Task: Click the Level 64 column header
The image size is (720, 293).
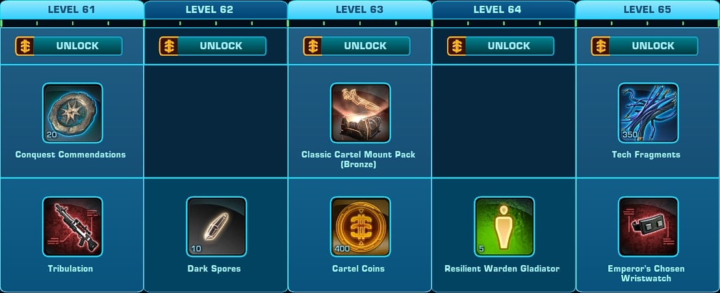Action: click(504, 10)
